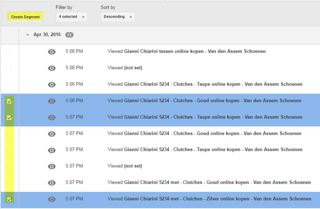Viewport: 320px width, 209px height.
Task: Collapse the Apr 30, 2016 group
Action: tap(28, 35)
